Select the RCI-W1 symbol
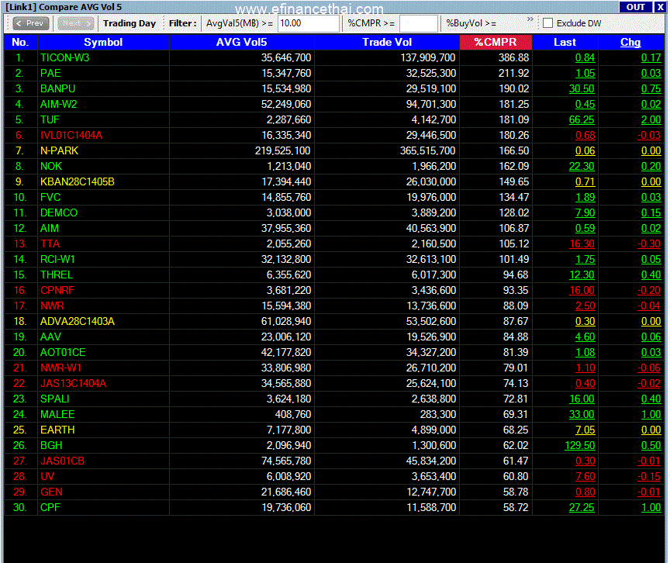 (57, 259)
